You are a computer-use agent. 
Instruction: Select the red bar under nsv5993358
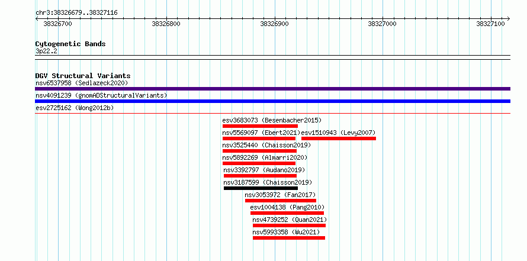point(289,238)
